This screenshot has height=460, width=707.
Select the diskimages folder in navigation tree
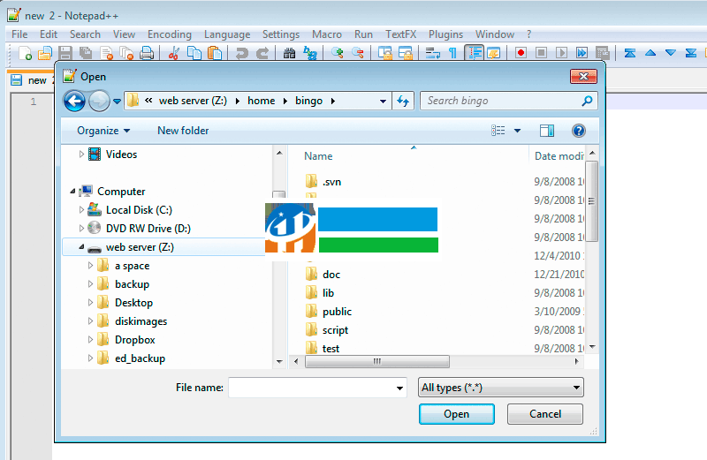coord(141,321)
